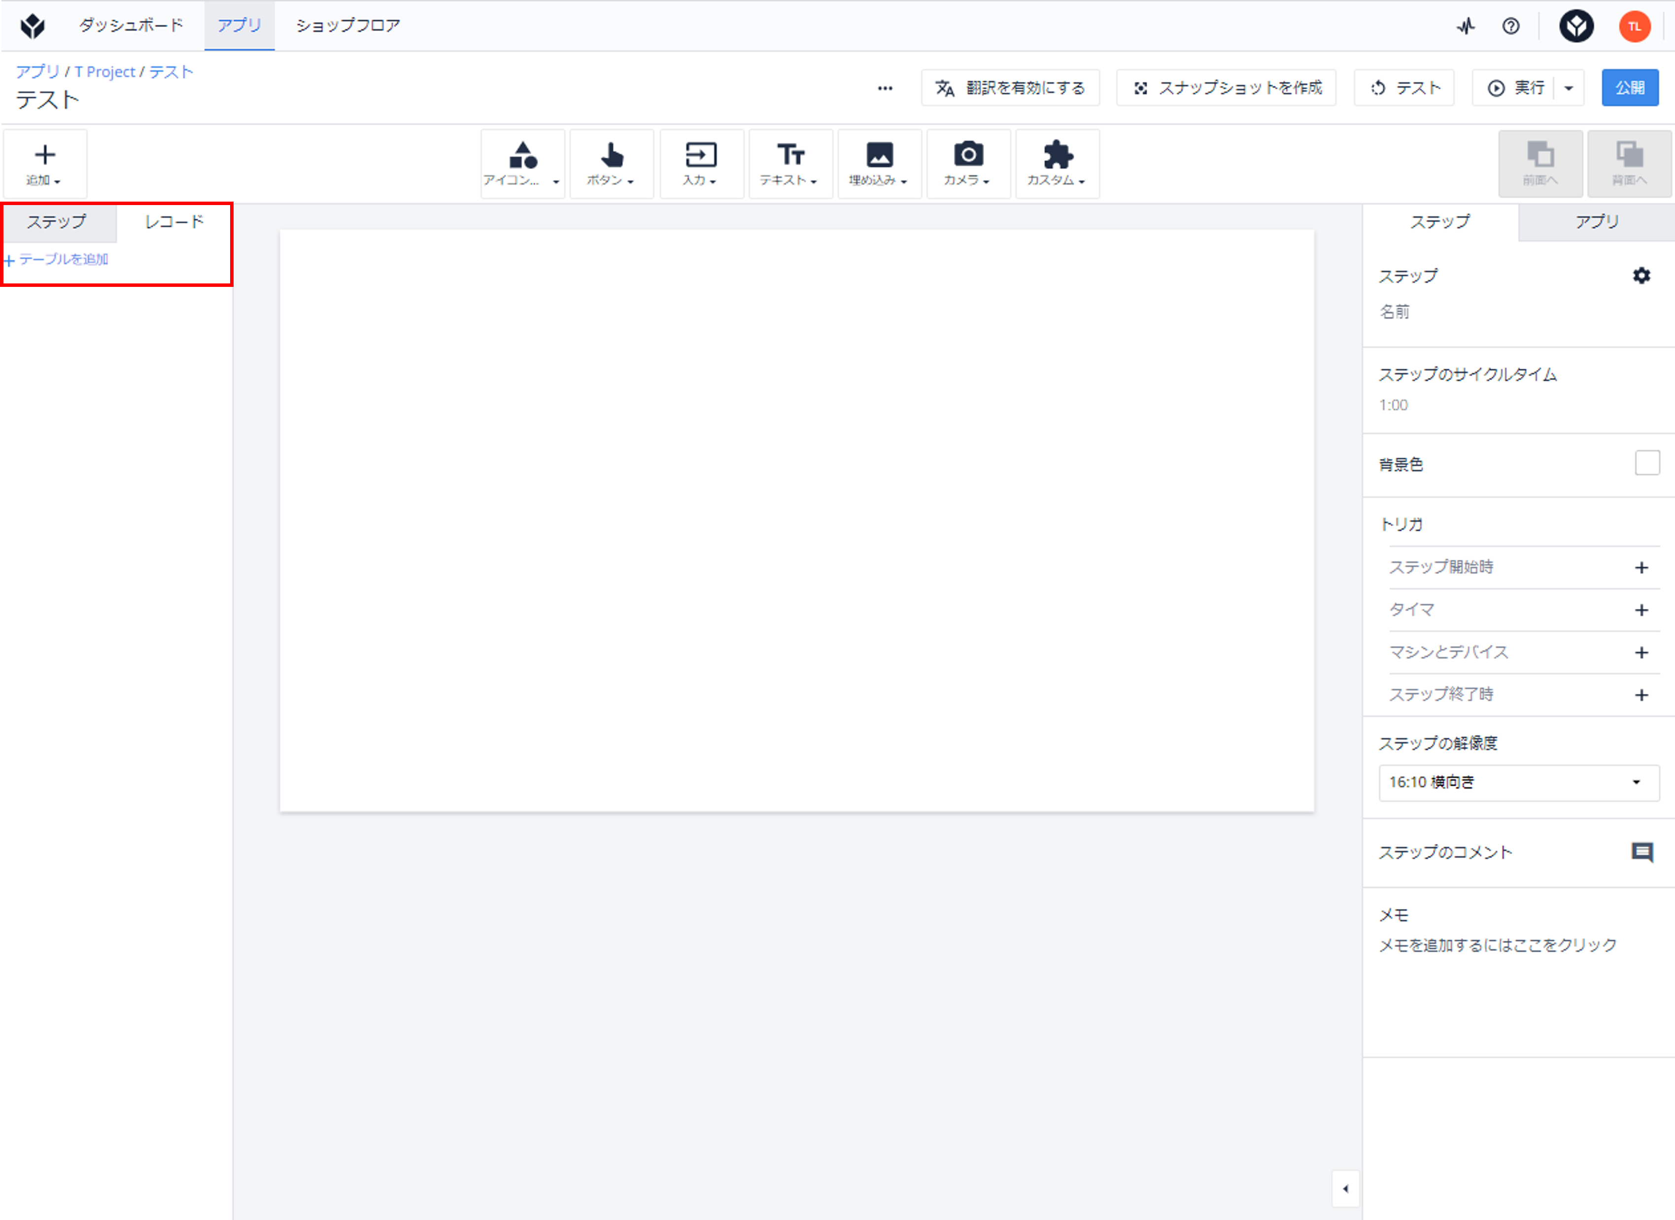Open the 背景色 color swatch
Viewport: 1675px width, 1220px height.
1647,463
